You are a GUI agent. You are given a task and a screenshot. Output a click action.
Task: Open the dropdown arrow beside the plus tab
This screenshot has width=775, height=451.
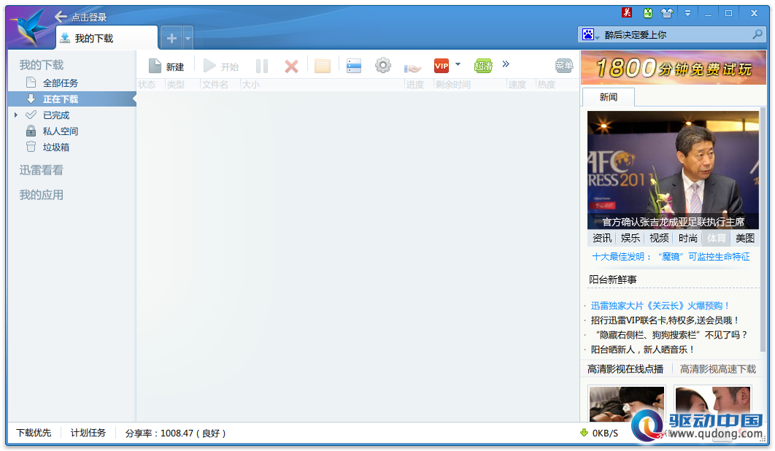(188, 38)
